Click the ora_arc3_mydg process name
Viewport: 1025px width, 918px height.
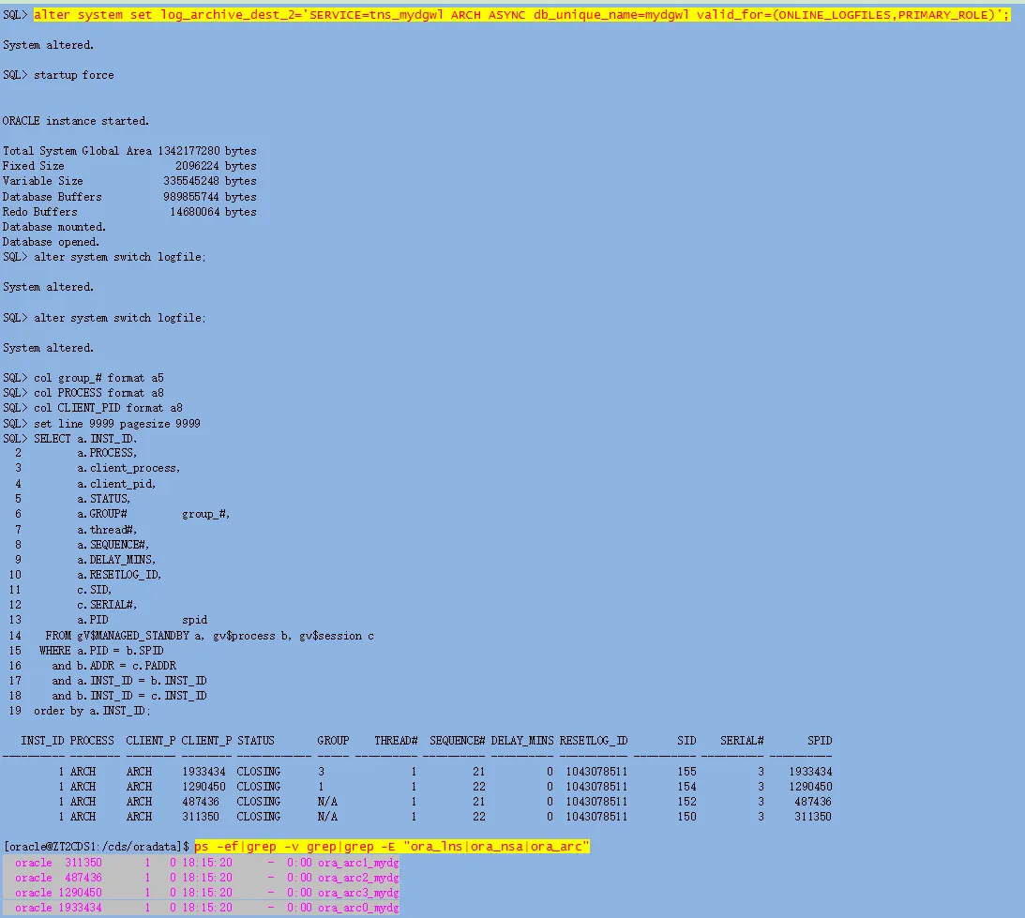pos(358,894)
